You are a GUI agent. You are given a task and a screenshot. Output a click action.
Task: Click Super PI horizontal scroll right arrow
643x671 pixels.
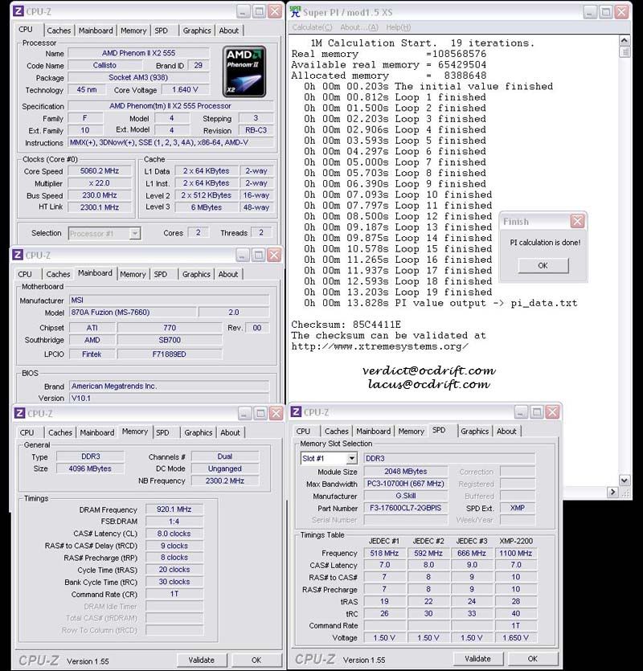click(x=612, y=492)
